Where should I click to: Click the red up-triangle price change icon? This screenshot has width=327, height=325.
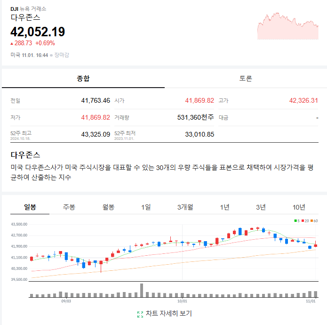click(12, 43)
